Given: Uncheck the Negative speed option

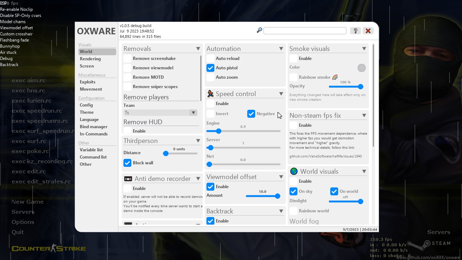Looking at the screenshot, I should [251, 114].
